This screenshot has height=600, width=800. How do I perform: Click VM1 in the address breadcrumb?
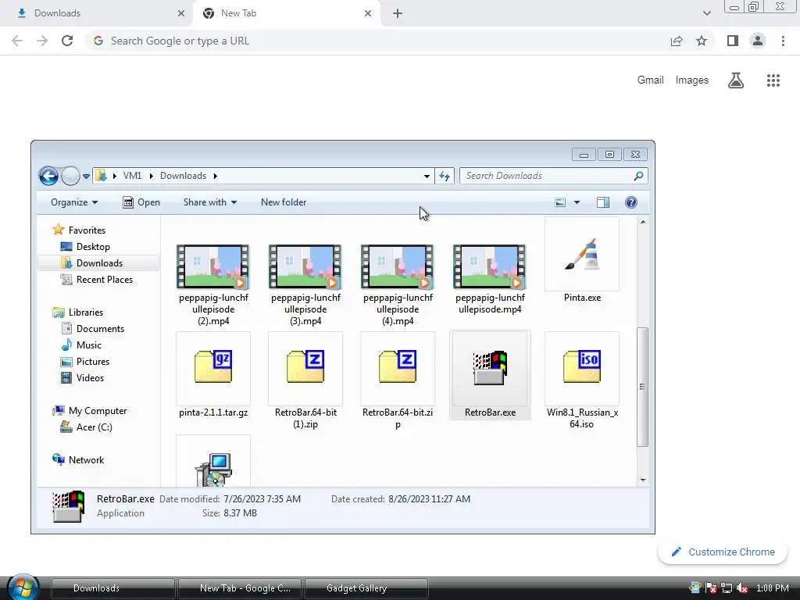pyautogui.click(x=132, y=176)
